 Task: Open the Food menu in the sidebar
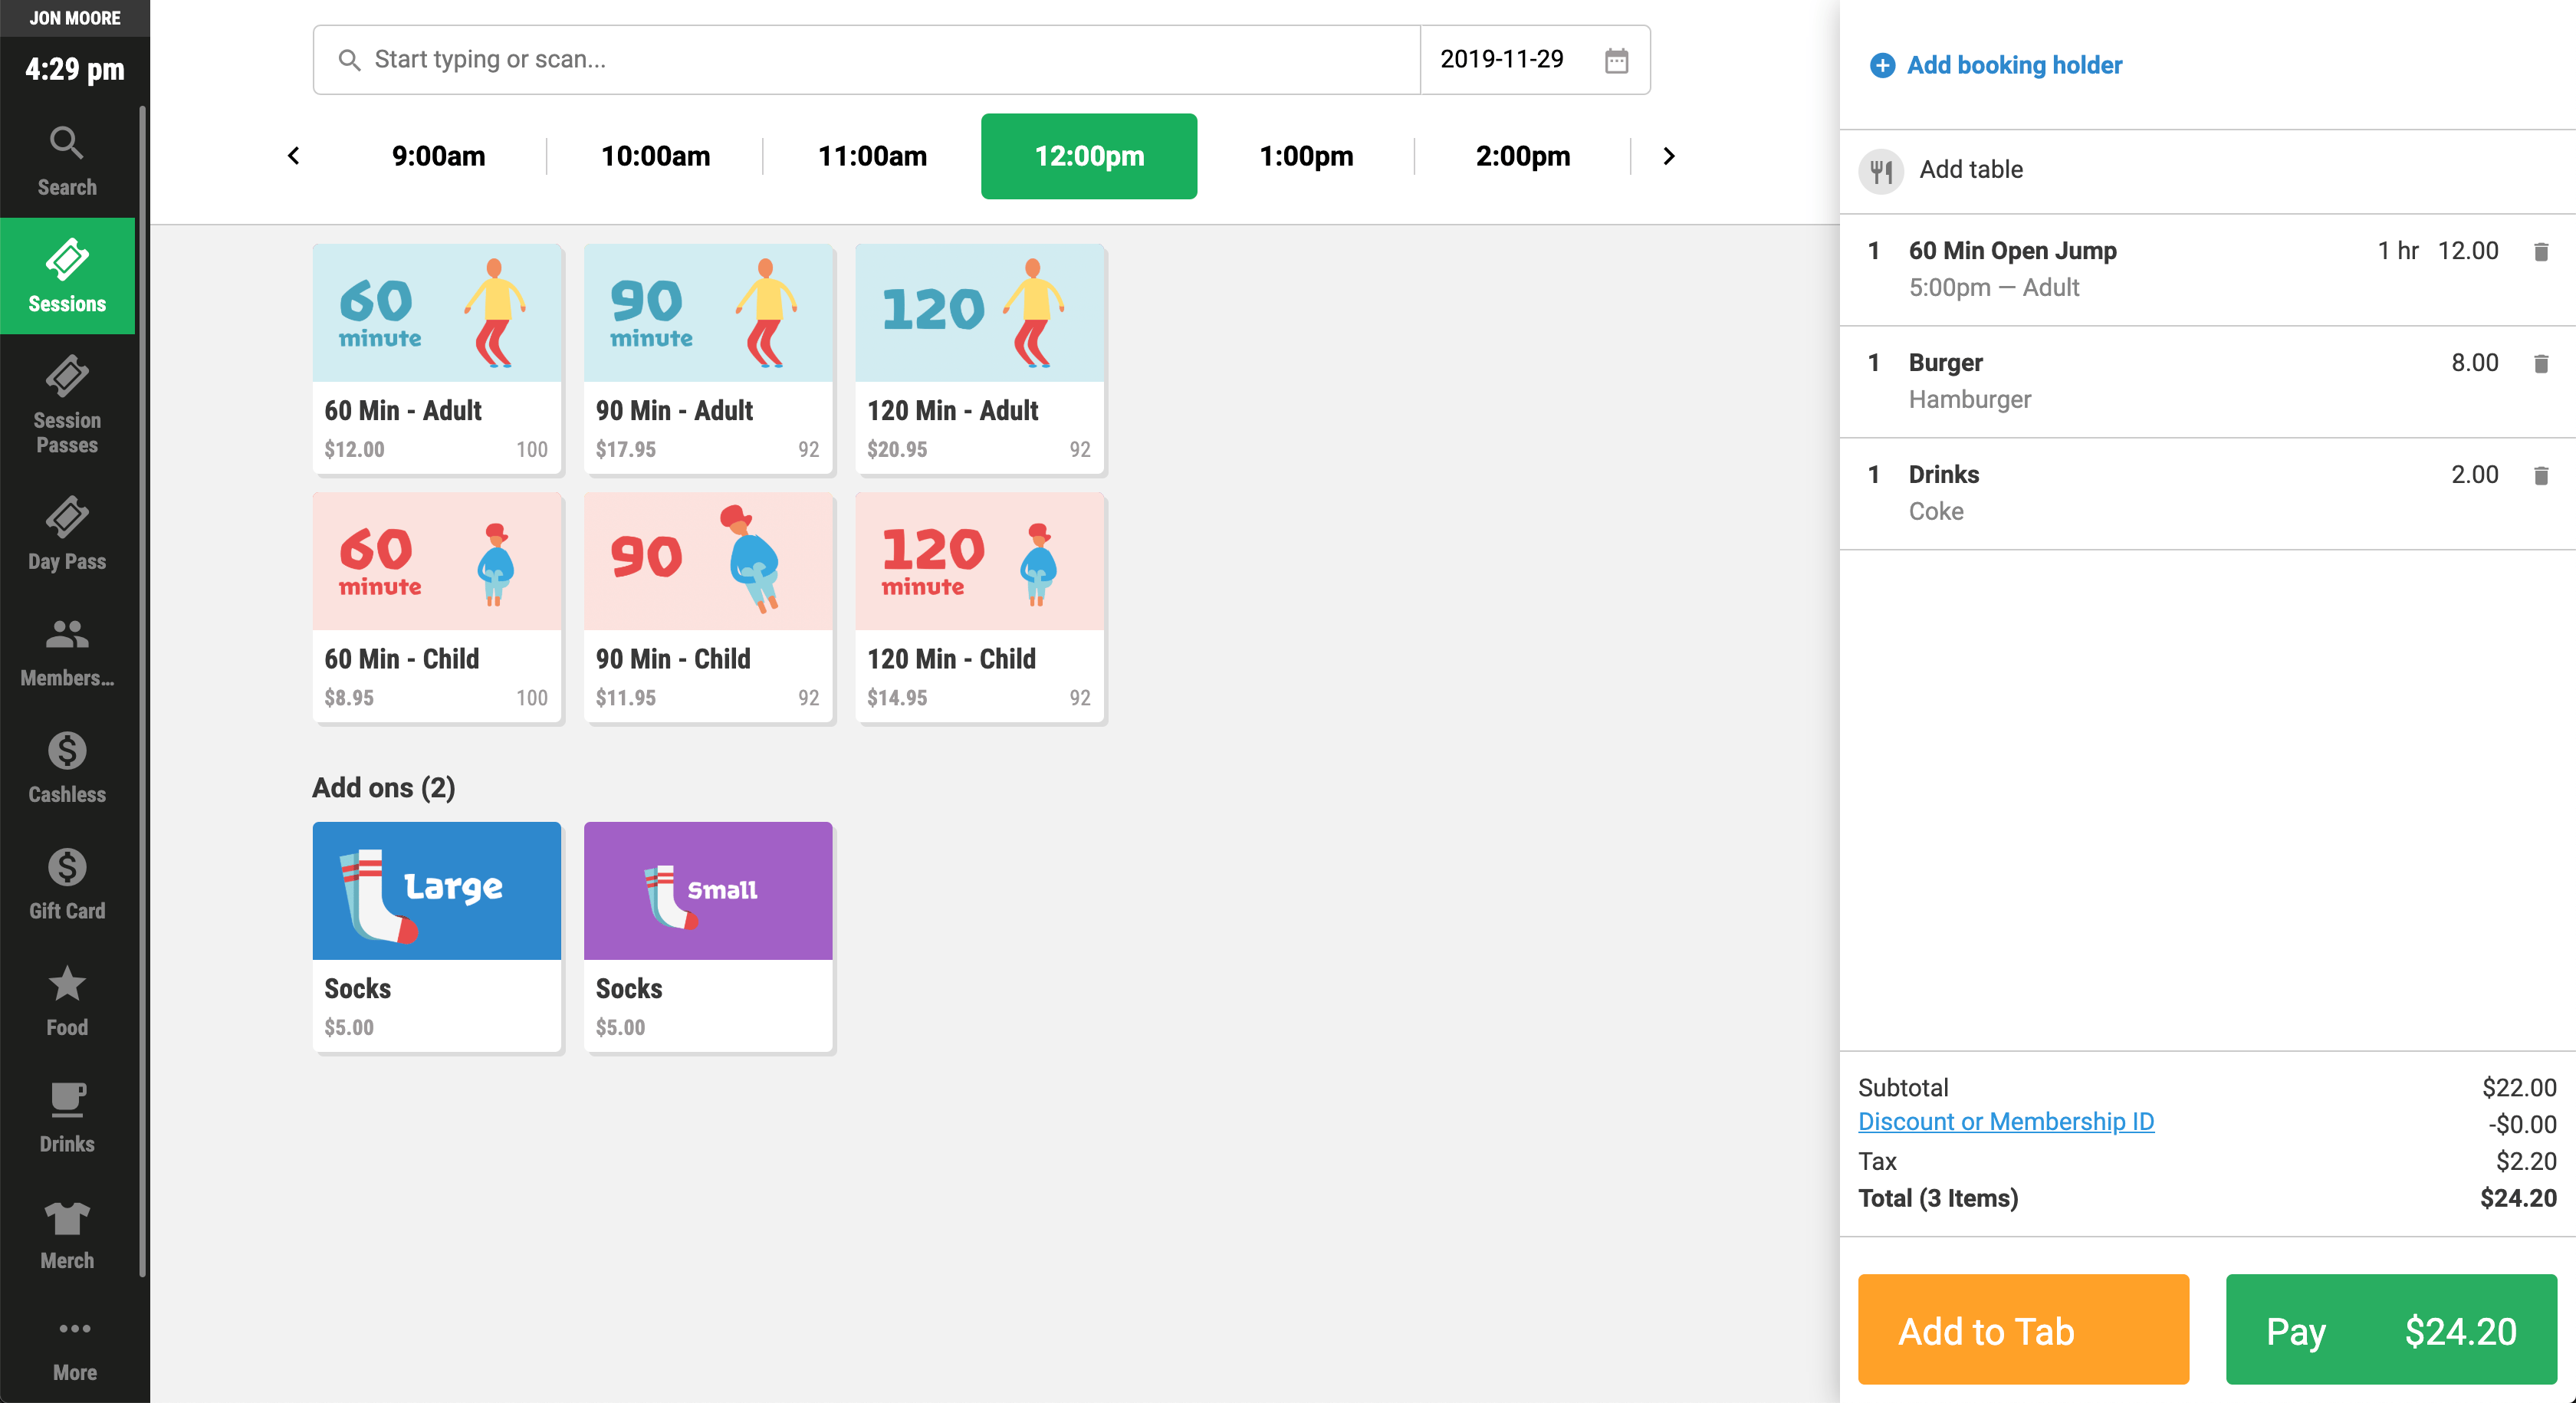tap(66, 995)
